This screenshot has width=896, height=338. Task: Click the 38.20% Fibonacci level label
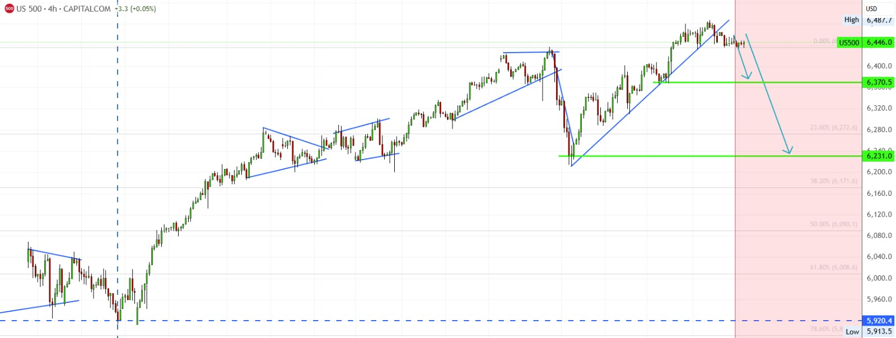833,181
